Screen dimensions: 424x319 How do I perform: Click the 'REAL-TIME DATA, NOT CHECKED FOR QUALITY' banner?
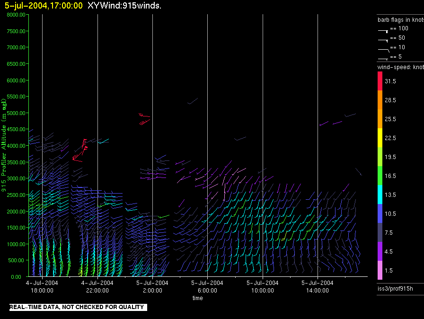78,307
